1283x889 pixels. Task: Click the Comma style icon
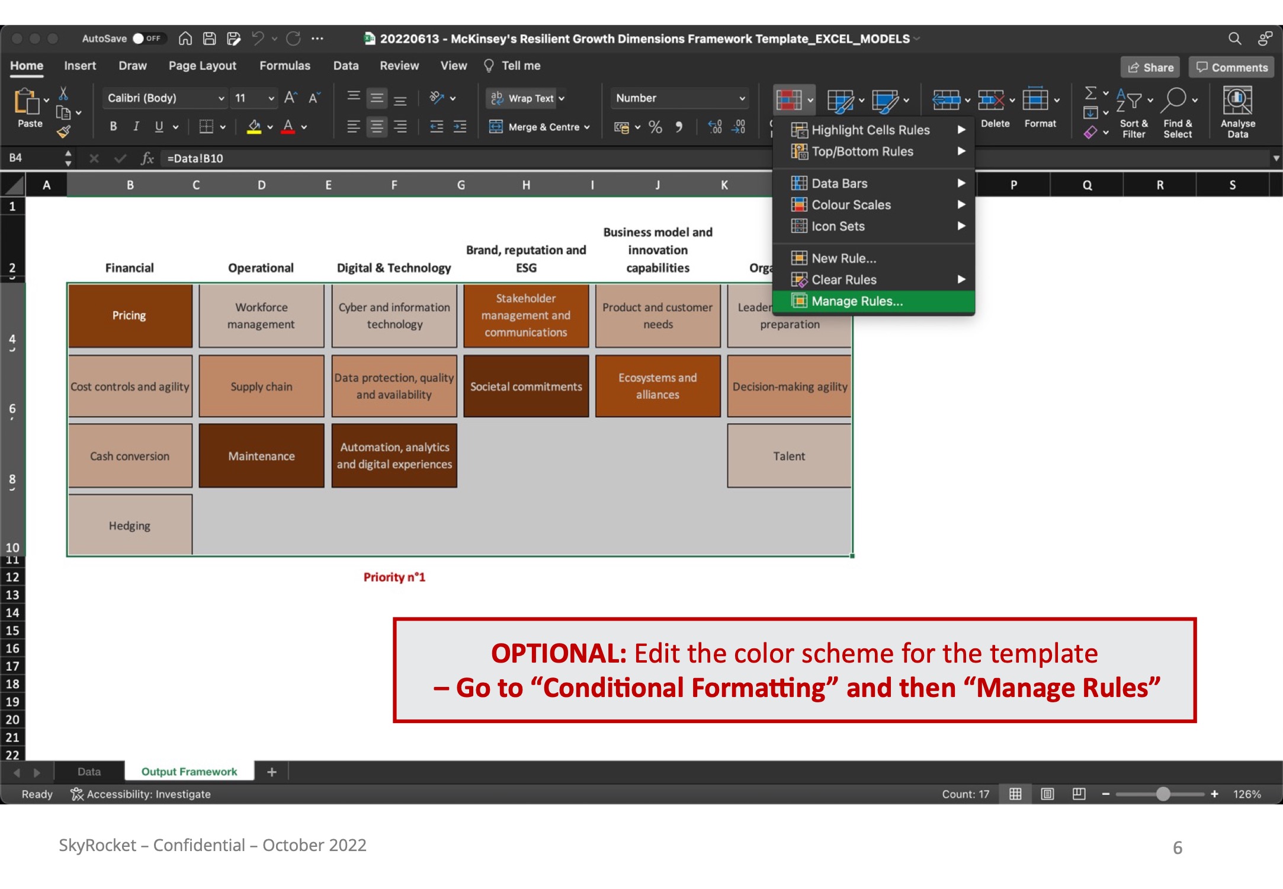point(679,127)
